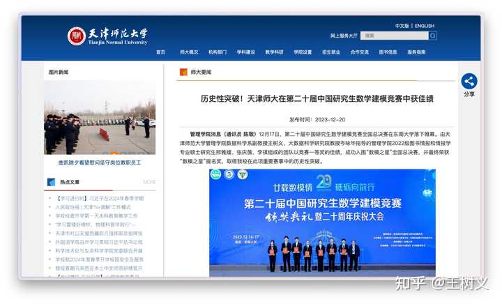The image size is (502, 304).
Task: Switch to 中文版 language
Action: coord(402,26)
